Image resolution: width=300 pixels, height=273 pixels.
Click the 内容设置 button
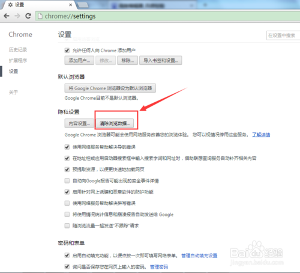click(x=79, y=123)
